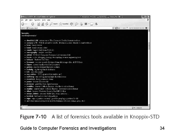Click the 'foremost' list entry
Screen dimensions: 180x135
pos(54,62)
